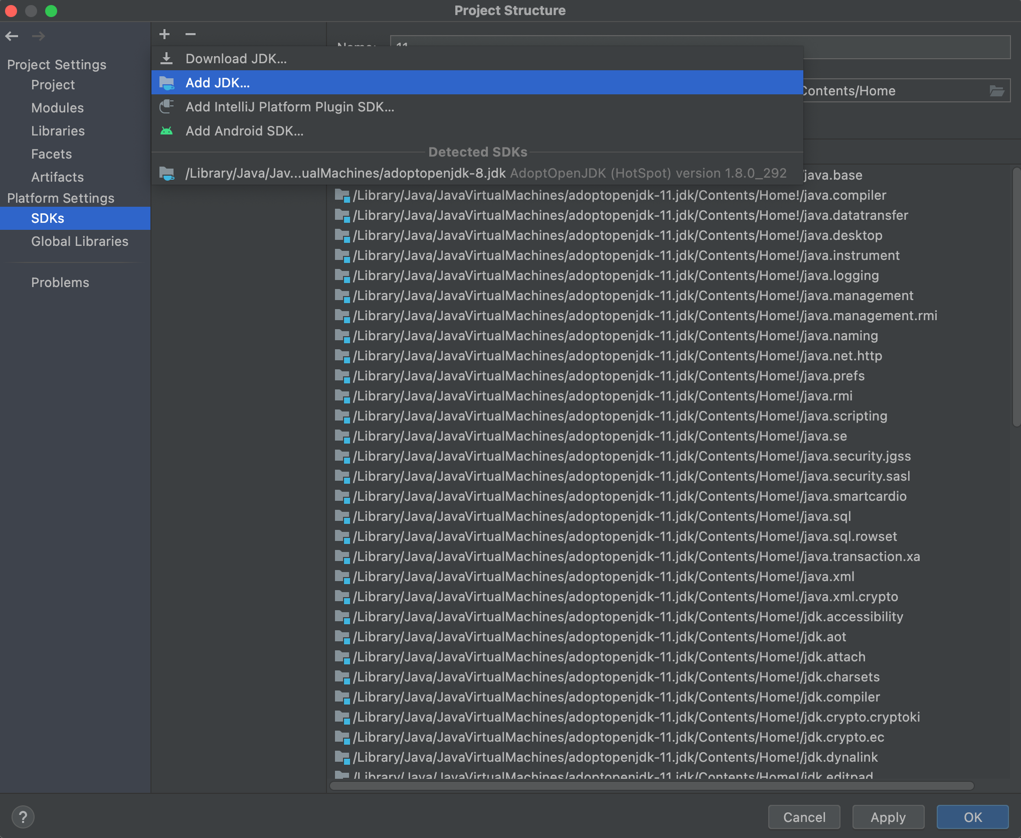Click the Android robot icon

[166, 131]
